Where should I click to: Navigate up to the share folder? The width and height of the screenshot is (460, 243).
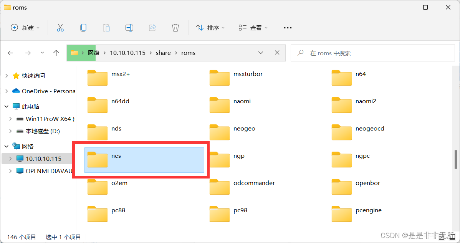56,53
